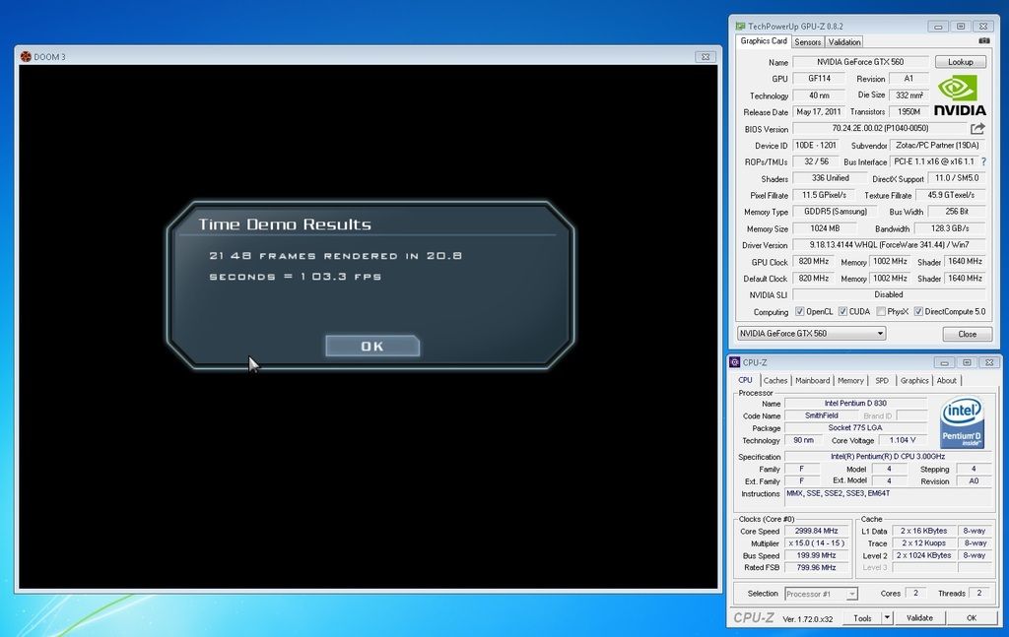Click the Instructions list in CPU-Z
Screen dimensions: 1009x637
pyautogui.click(x=888, y=497)
